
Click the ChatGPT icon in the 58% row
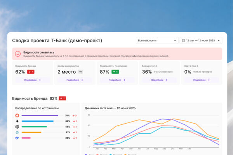[x=17, y=127]
